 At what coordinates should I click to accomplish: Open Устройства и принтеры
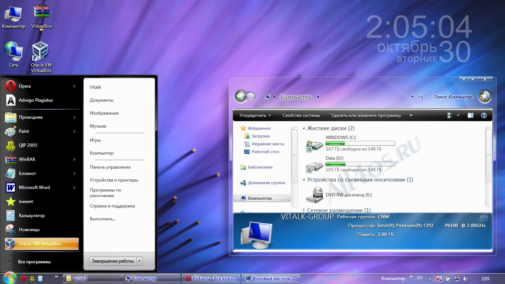(114, 180)
